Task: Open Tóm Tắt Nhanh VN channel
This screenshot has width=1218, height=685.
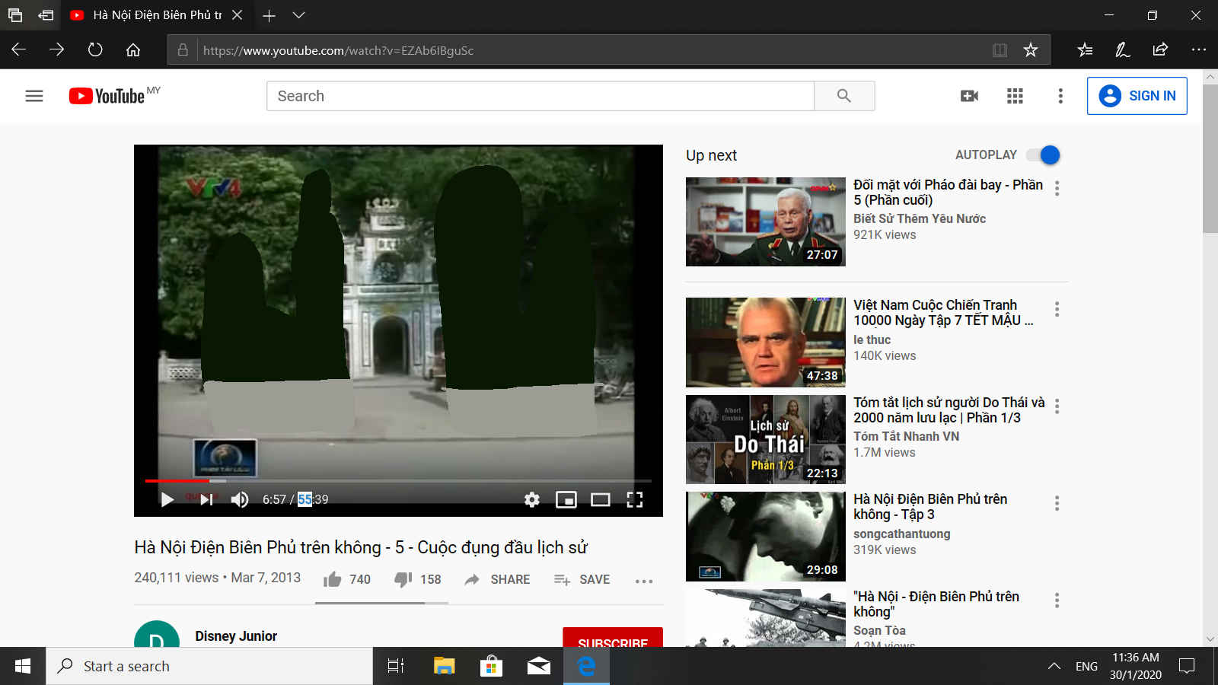Action: pyautogui.click(x=906, y=436)
